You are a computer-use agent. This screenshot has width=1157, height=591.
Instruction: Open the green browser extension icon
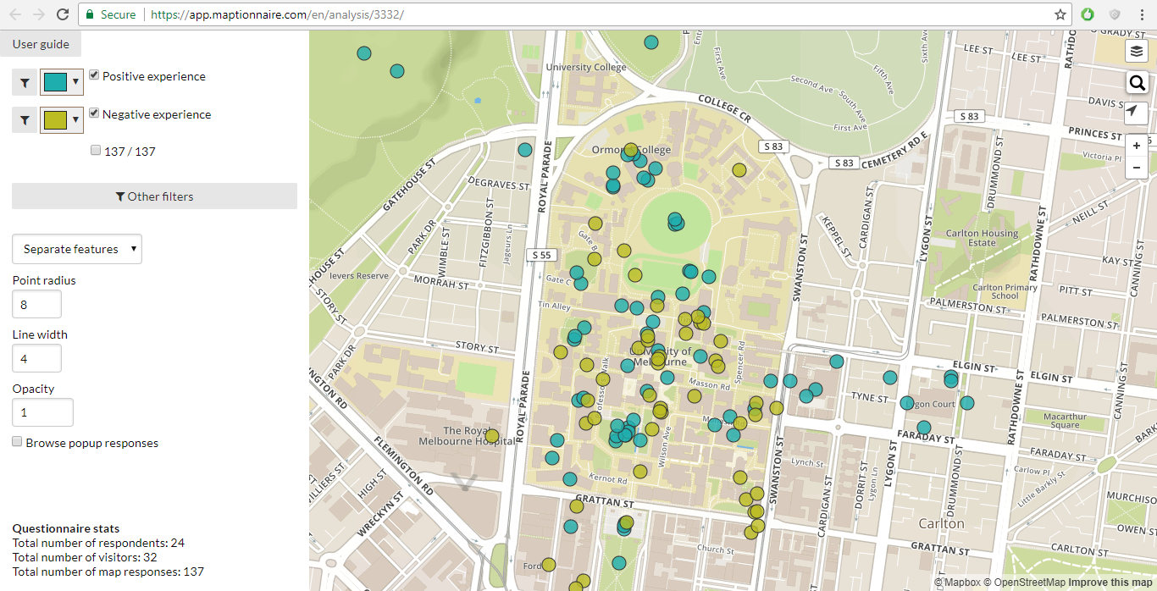pos(1088,14)
